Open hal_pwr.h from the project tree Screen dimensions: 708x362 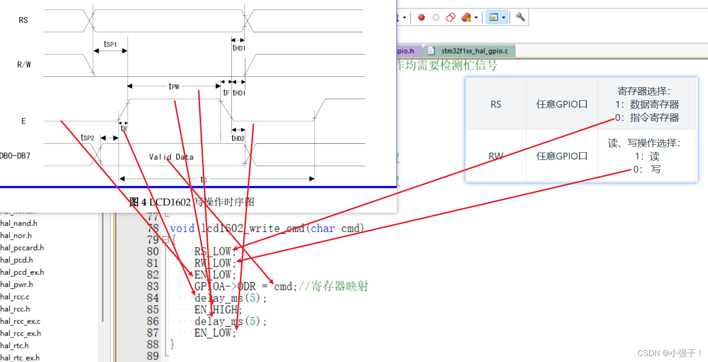point(17,284)
